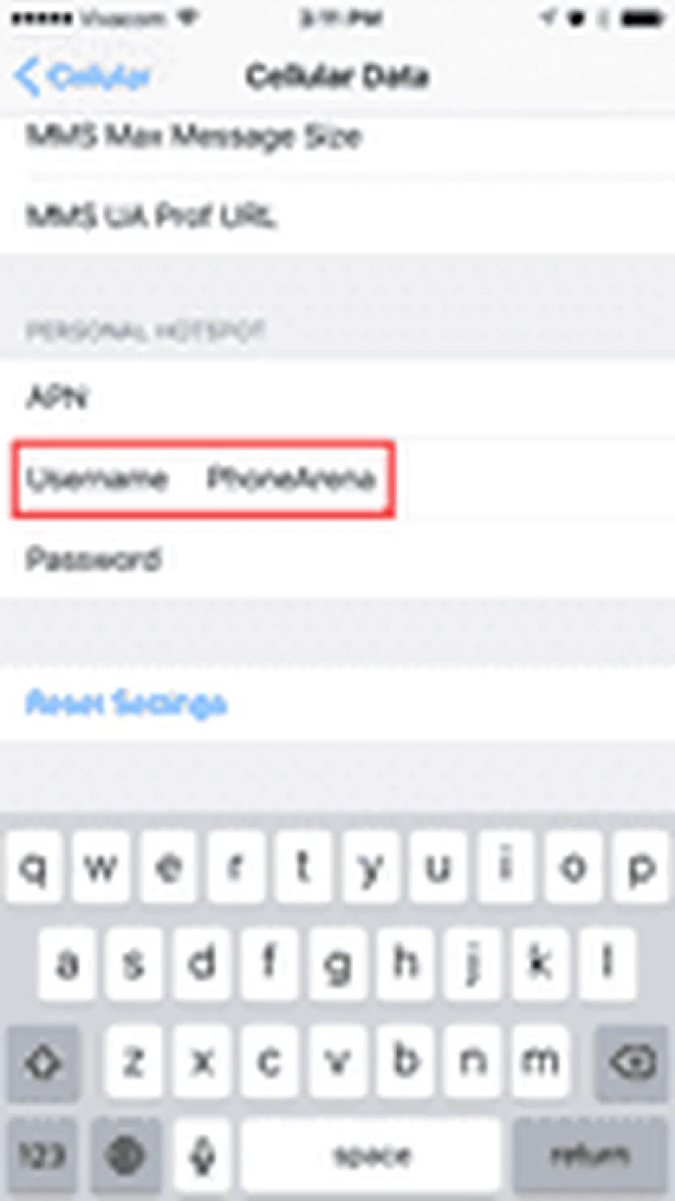Select the MMS Max Message Size field

click(337, 137)
